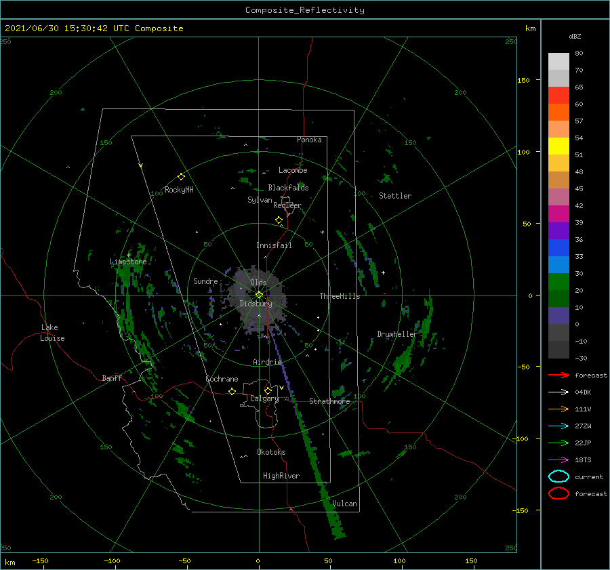Click the yellow diamond marker below RedDeer
The width and height of the screenshot is (610, 570).
pos(279,220)
